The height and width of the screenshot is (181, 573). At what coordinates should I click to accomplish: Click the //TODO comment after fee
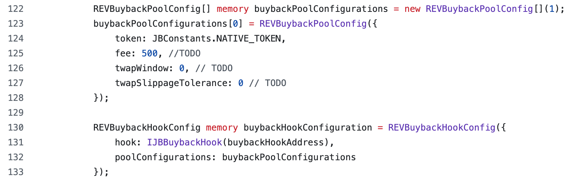[x=184, y=53]
